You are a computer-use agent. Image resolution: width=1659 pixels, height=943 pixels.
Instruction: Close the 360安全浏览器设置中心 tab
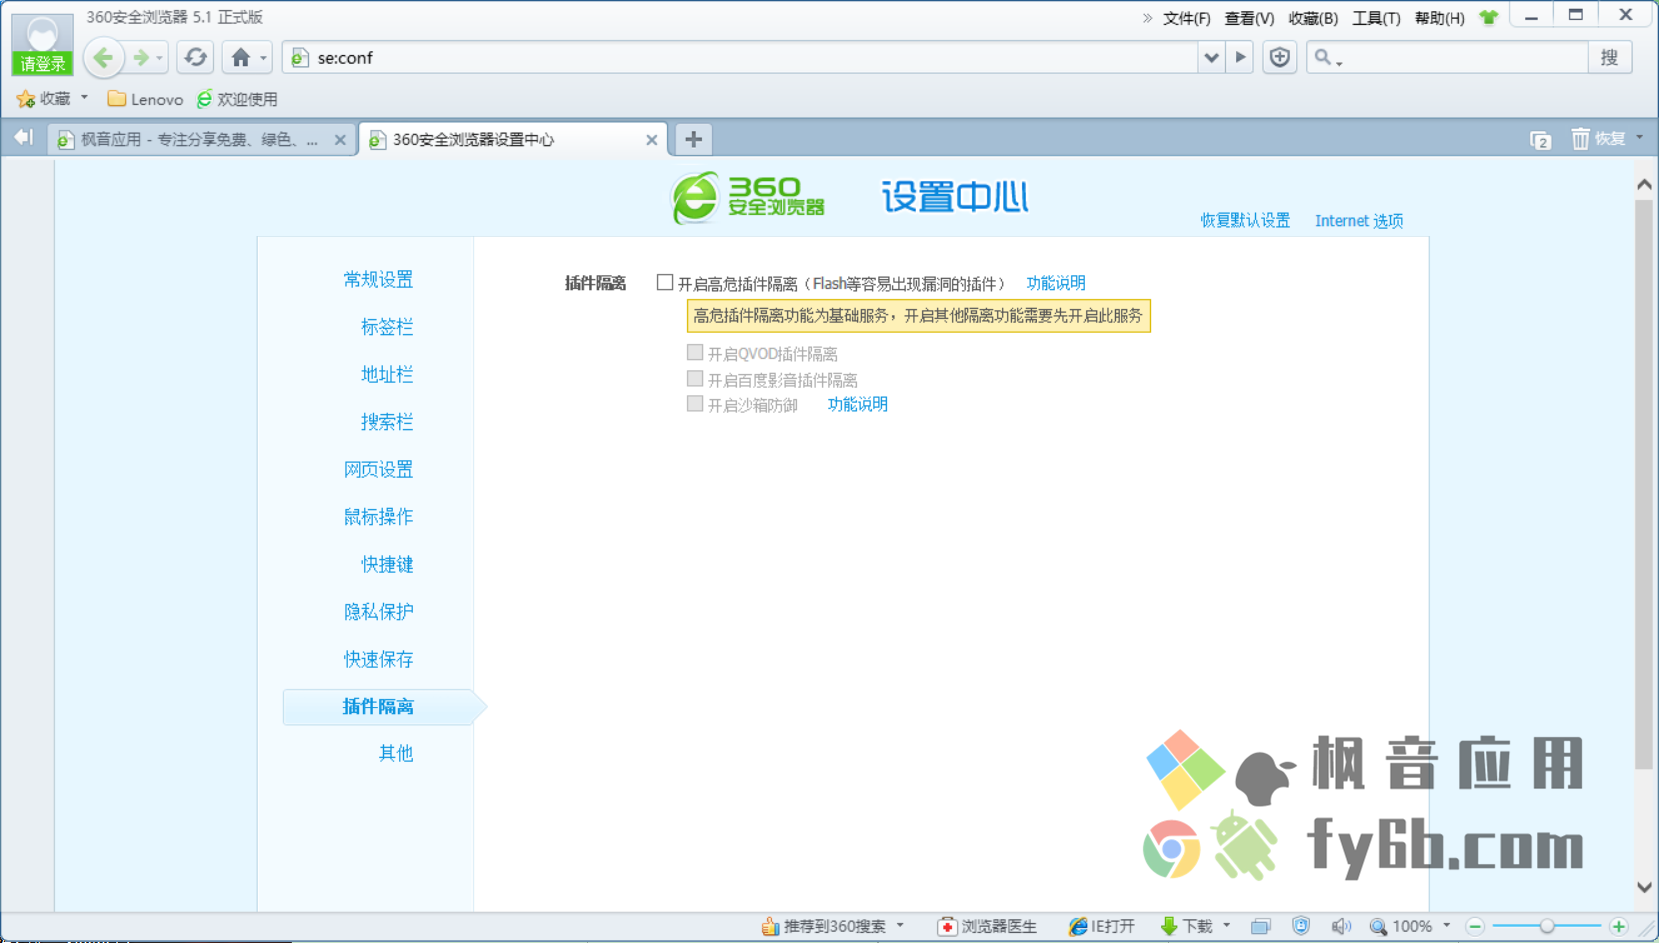pos(651,140)
